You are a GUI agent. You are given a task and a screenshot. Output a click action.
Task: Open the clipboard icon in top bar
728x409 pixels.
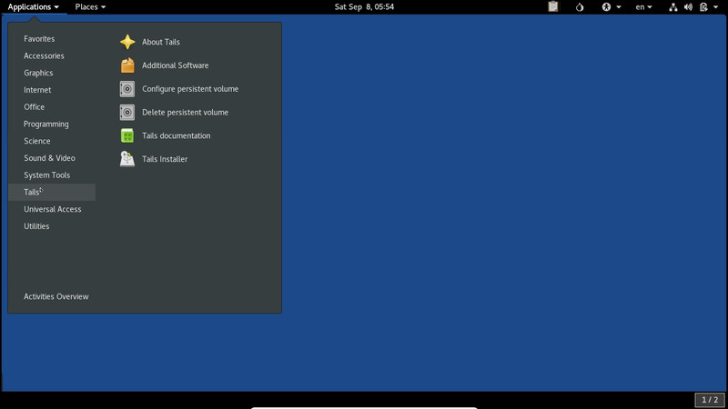(552, 6)
